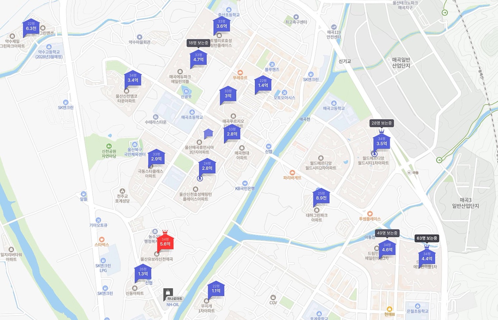Select the 천주교 호계성당 church icon
Viewport: 498px width, 320px height.
(122, 191)
